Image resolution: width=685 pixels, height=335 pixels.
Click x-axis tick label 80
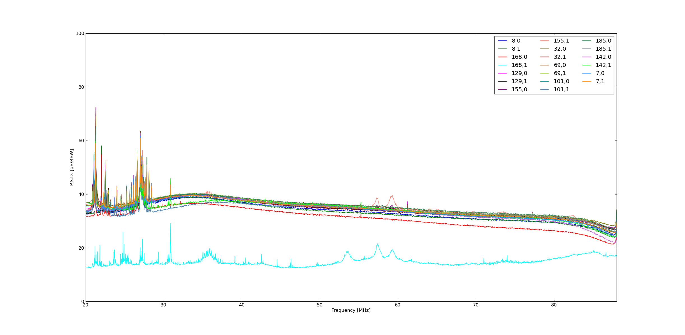coord(554,305)
